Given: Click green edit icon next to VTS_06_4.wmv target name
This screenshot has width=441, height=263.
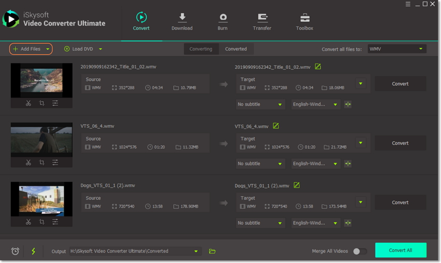Looking at the screenshot, I should [x=276, y=126].
